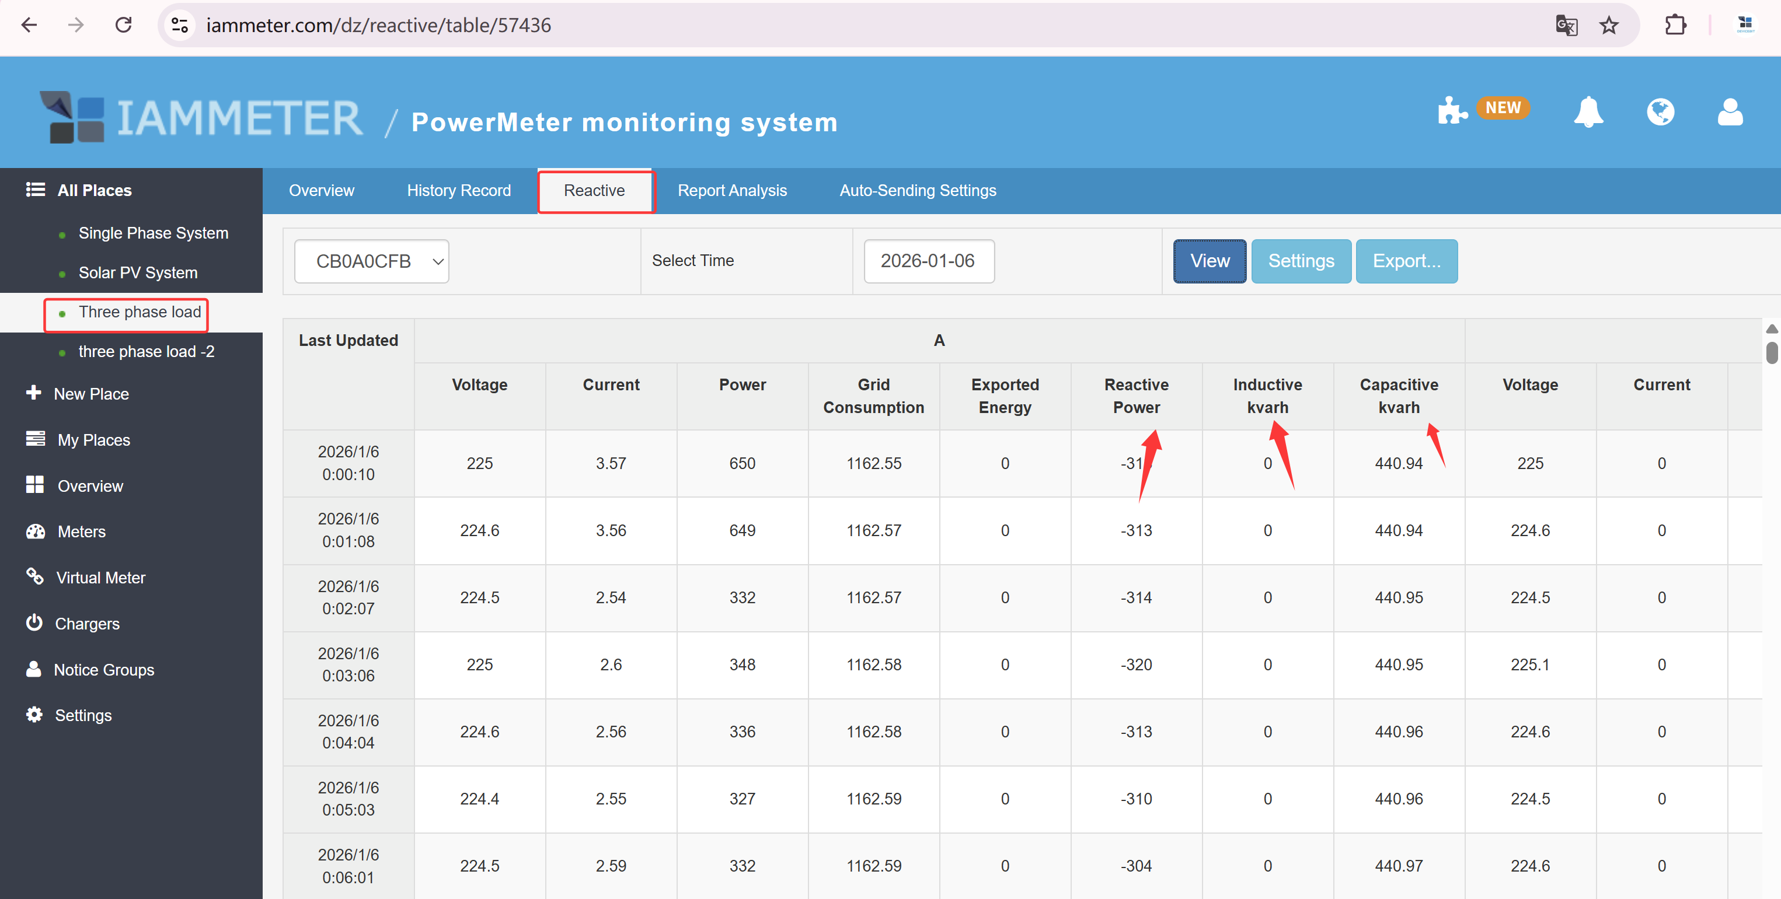Open Notice Groups in the sidebar
This screenshot has height=899, width=1781.
(x=104, y=669)
